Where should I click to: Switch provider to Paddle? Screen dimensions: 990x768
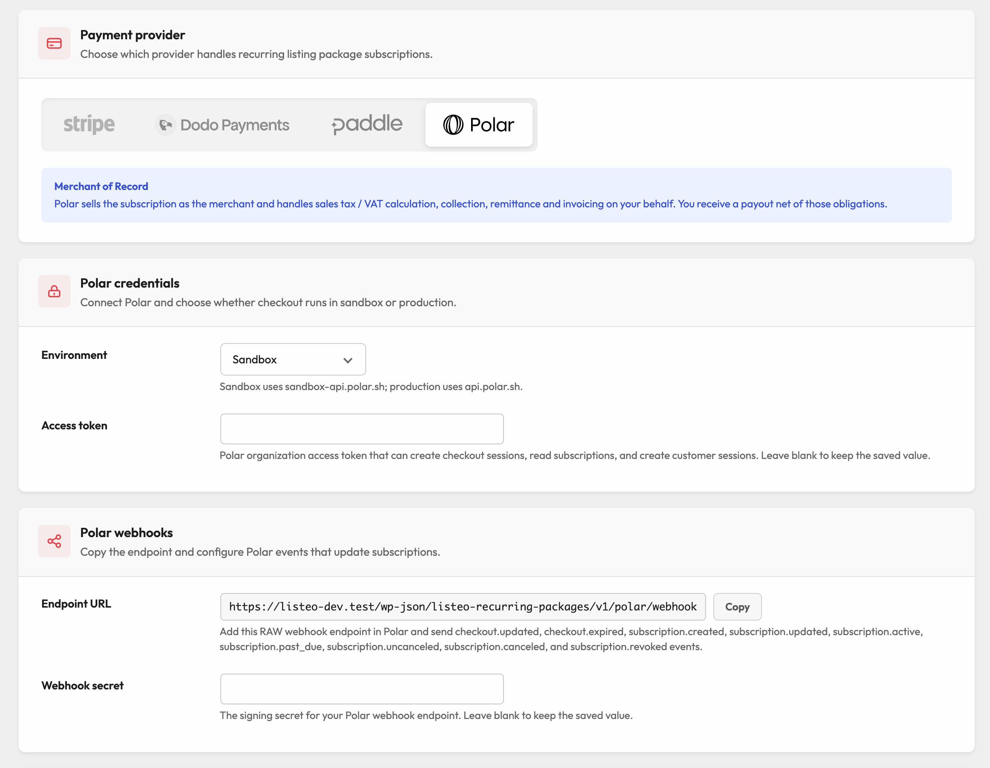coord(367,125)
